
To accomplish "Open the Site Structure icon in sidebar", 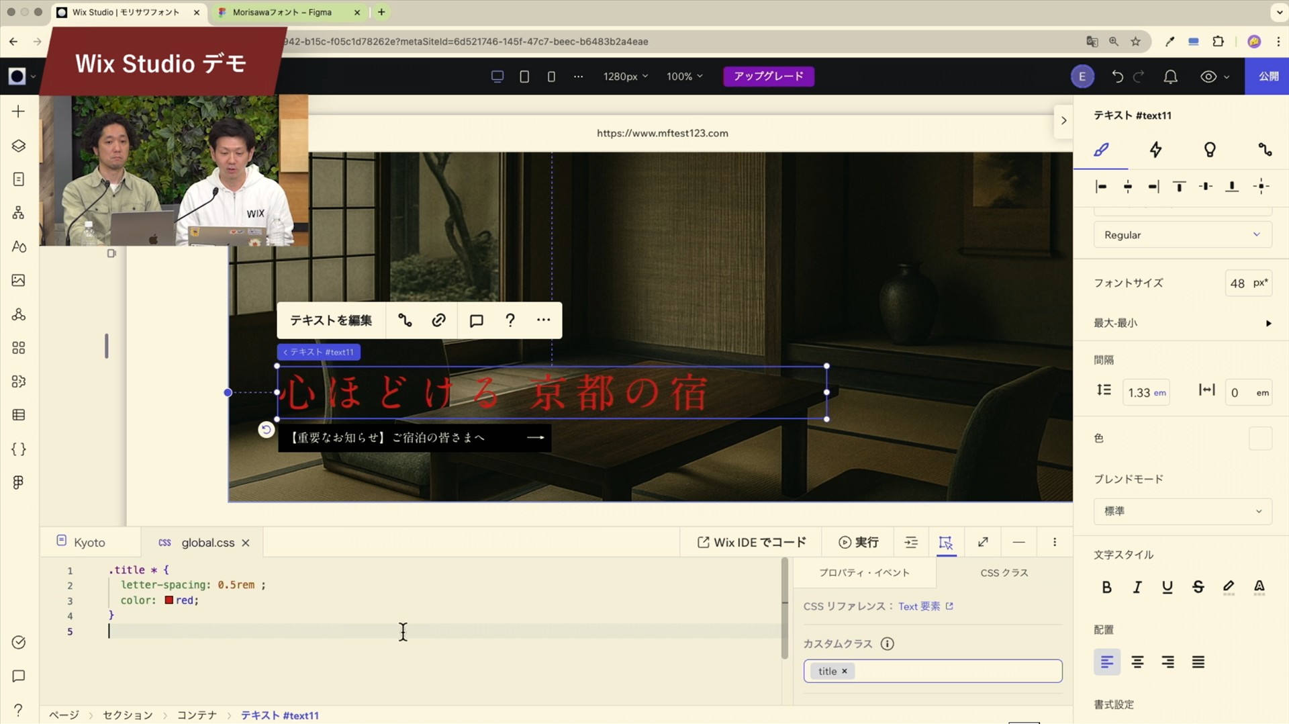I will pyautogui.click(x=18, y=213).
